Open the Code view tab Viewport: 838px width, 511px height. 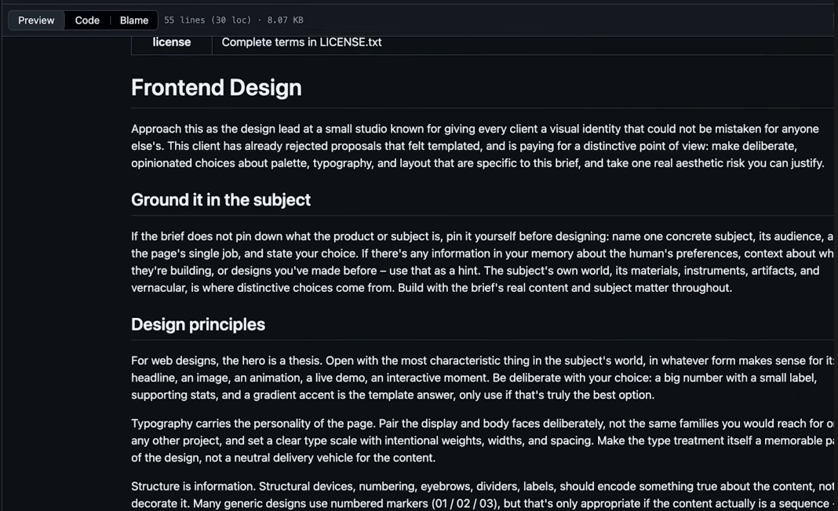coord(87,20)
